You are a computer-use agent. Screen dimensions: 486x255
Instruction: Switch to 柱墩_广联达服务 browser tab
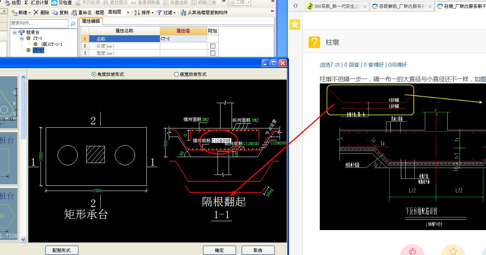click(461, 6)
